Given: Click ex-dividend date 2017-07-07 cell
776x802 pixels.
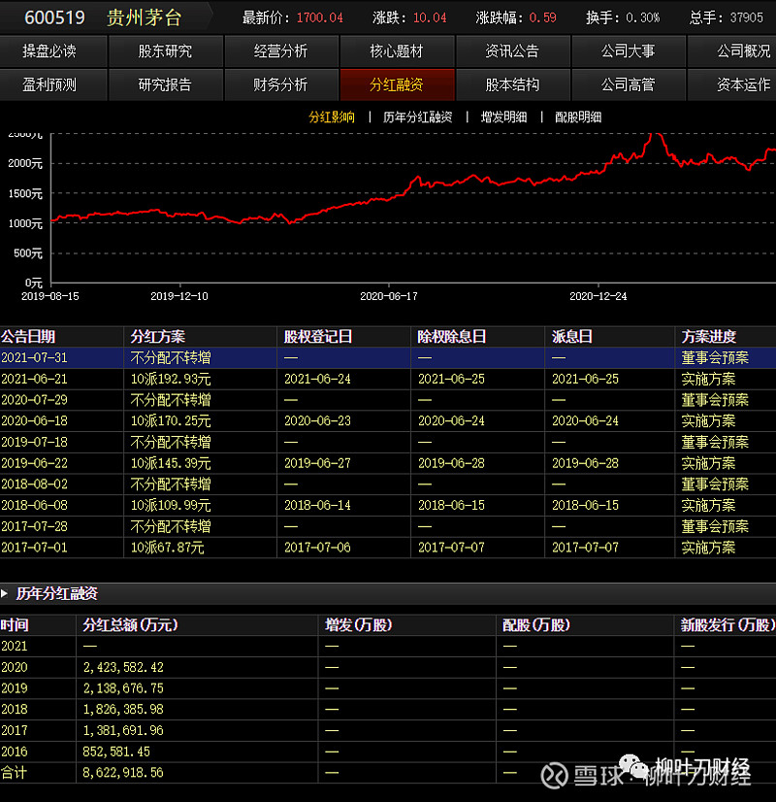Looking at the screenshot, I should pos(452,548).
